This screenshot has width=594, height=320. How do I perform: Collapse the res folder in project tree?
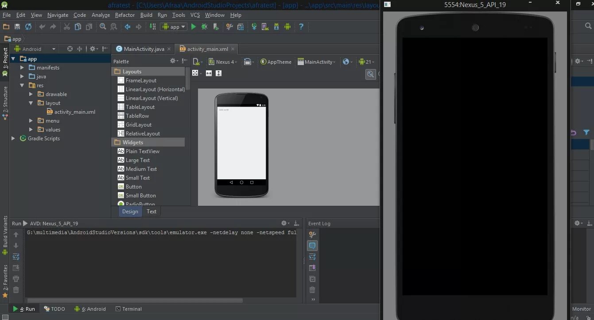[x=22, y=85]
